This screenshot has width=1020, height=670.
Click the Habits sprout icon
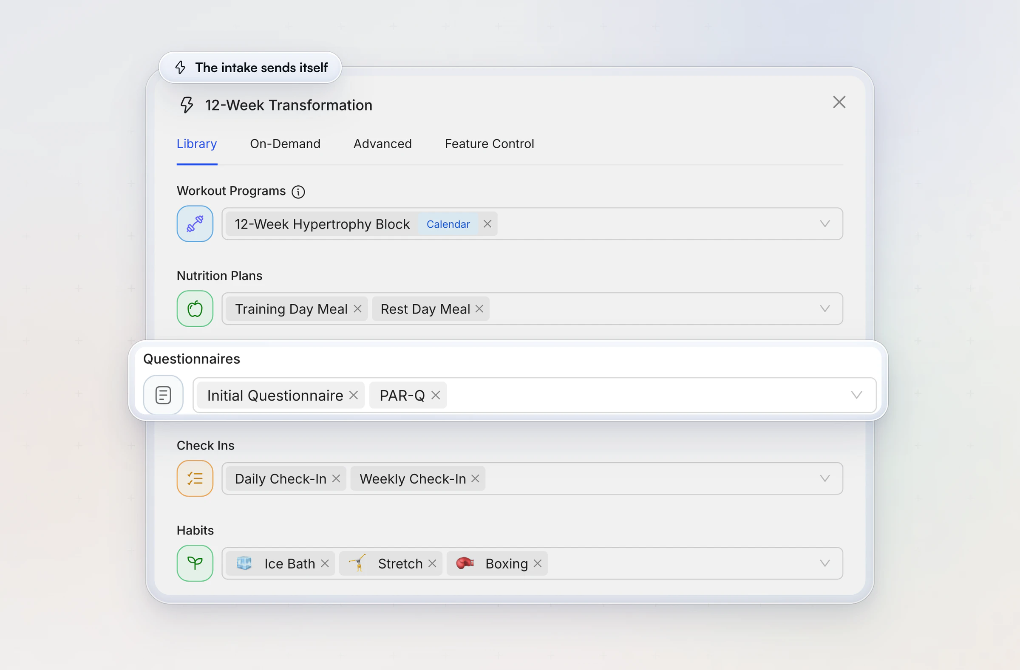click(195, 563)
